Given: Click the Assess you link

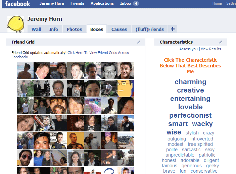Looking at the screenshot, I should click(188, 49).
